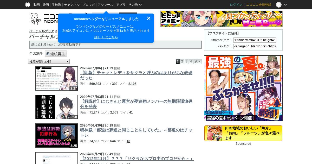The image size is (312, 164).
Task: Open the 動画 menu item
Action: click(37, 5)
